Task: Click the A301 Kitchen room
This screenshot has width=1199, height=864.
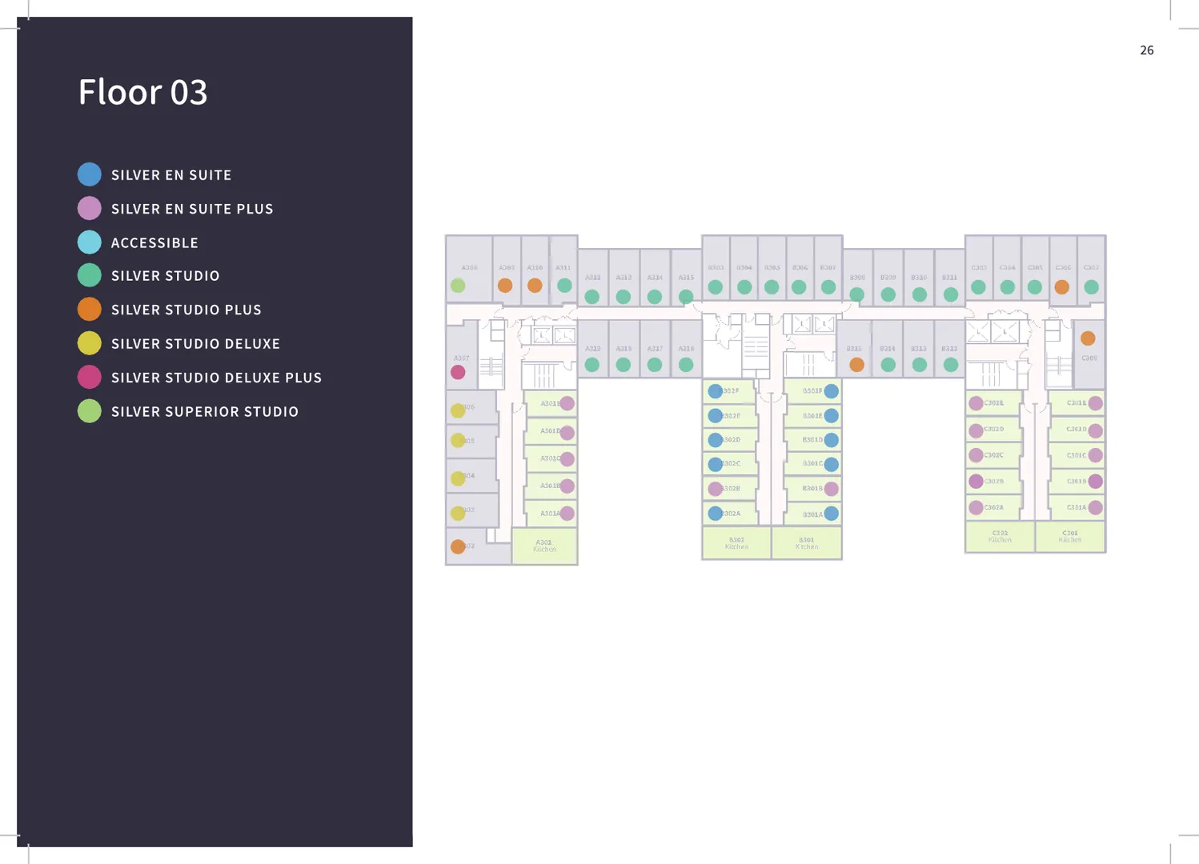Action: tap(544, 546)
